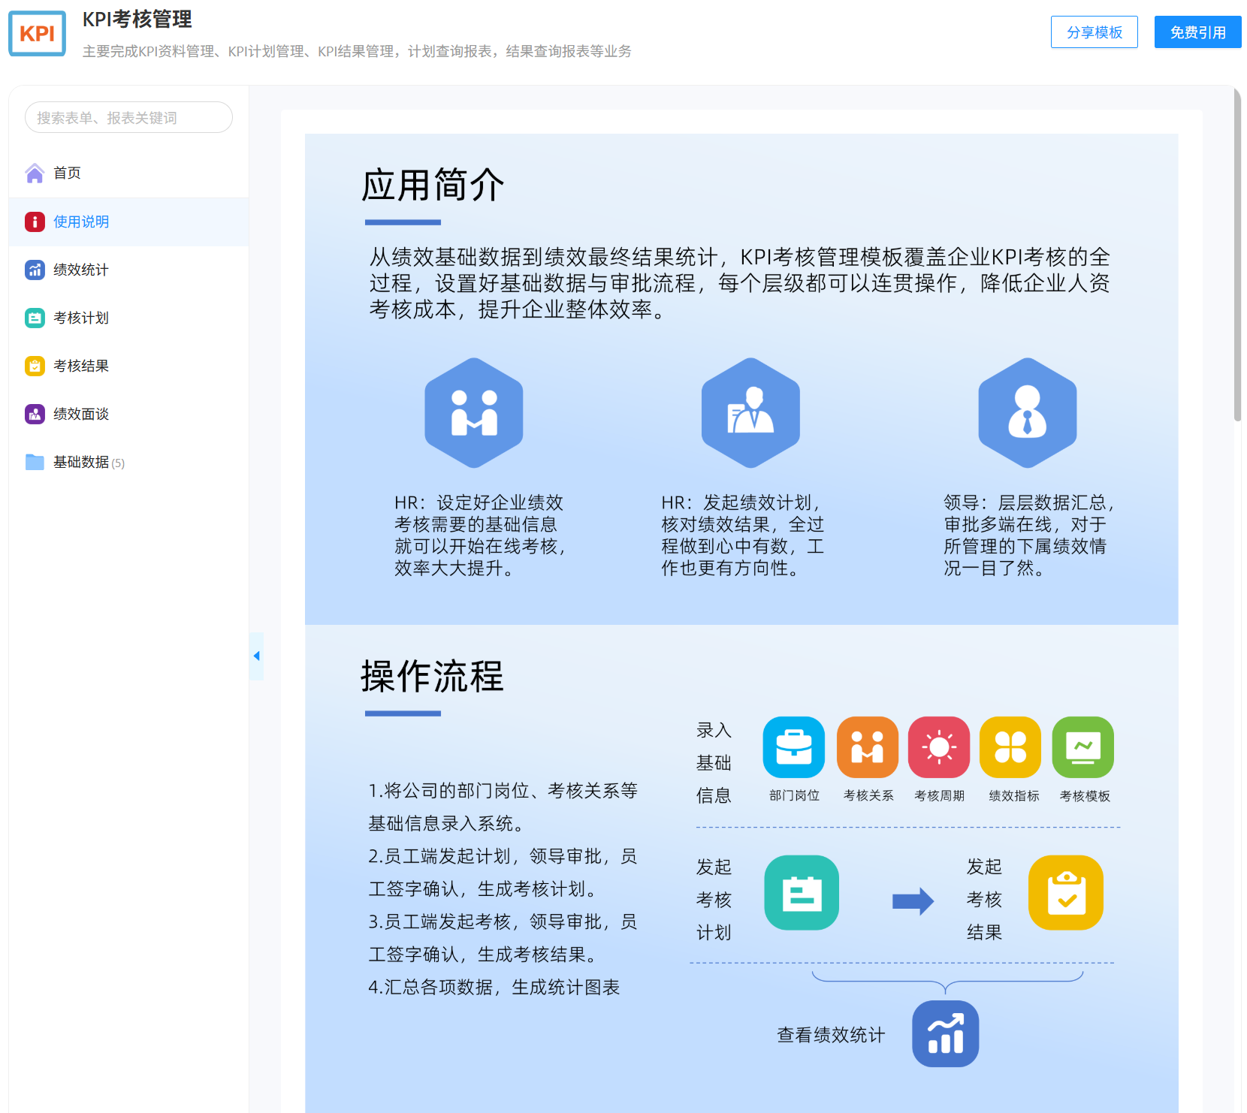Click the 分享模板 button

(x=1094, y=32)
